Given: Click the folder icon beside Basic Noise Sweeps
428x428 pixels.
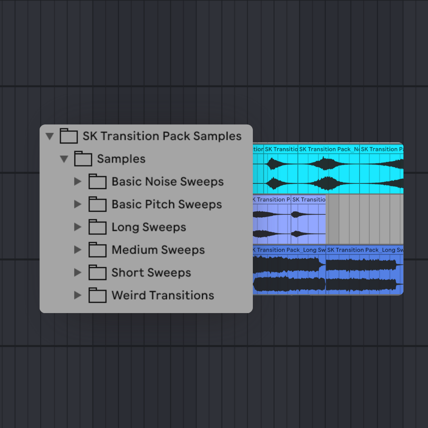Looking at the screenshot, I should click(x=97, y=182).
